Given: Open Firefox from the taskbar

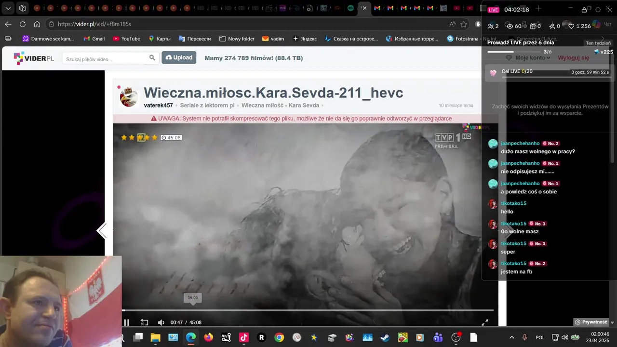Looking at the screenshot, I should click(x=208, y=337).
